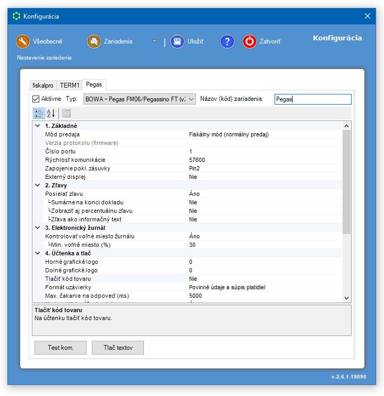384x396 pixels.
Task: Click the Zariadenia printer icon
Action: click(94, 41)
